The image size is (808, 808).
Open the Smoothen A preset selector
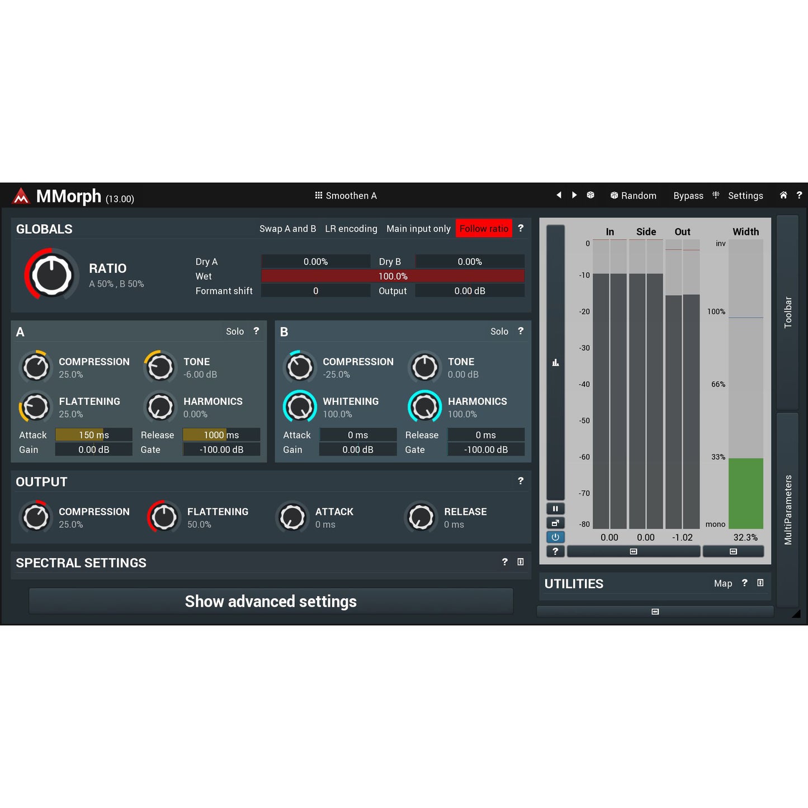coord(346,196)
